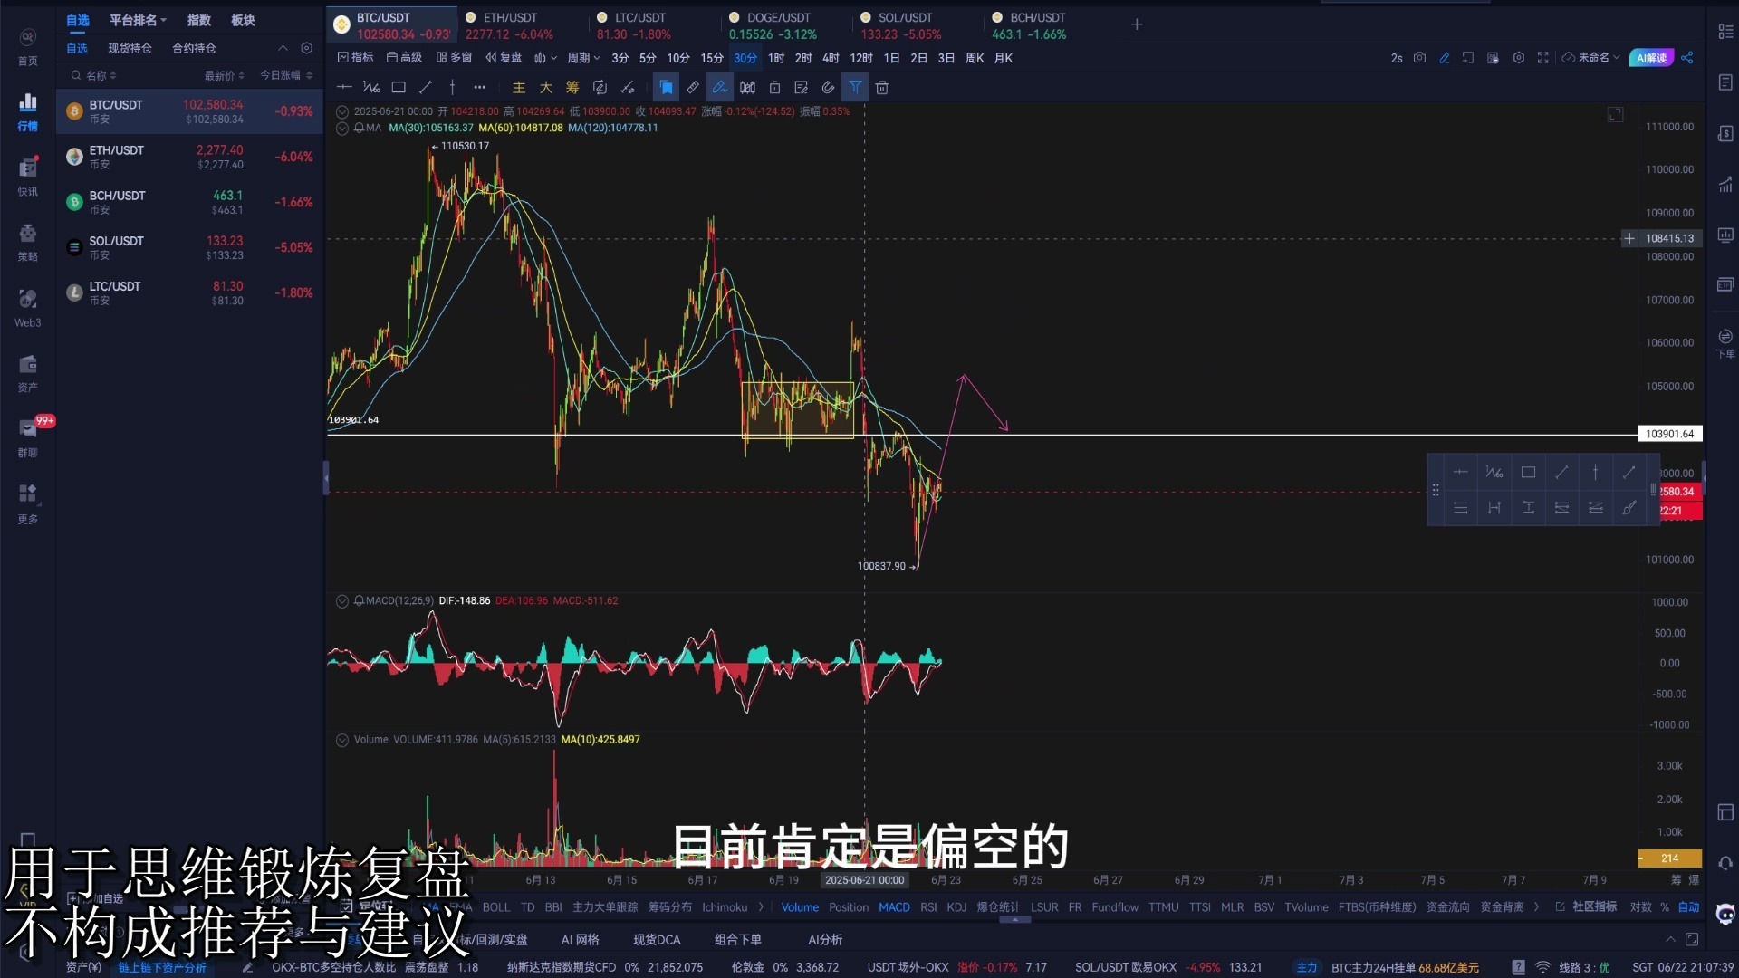Maximize the main chart pane icon
Image resolution: width=1739 pixels, height=978 pixels.
coord(1616,114)
